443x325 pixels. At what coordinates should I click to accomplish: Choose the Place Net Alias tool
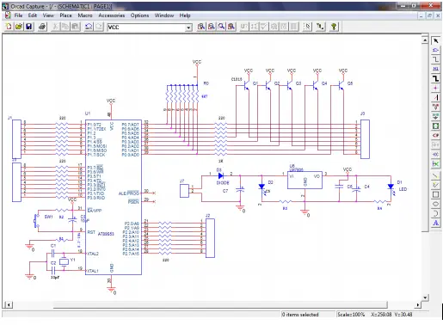pos(435,69)
